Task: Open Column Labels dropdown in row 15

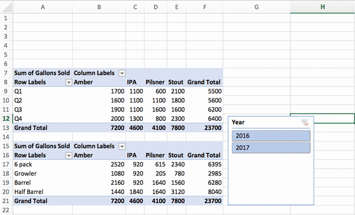Action: point(122,146)
